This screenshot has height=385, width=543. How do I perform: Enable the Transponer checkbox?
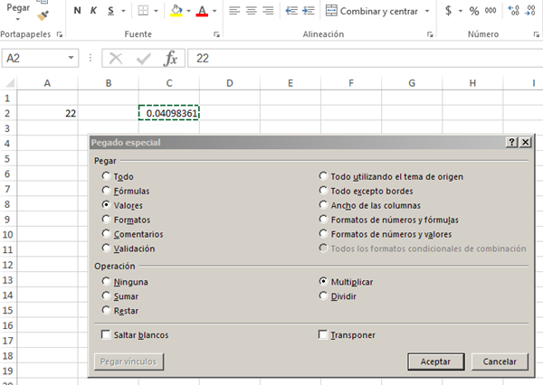[324, 335]
